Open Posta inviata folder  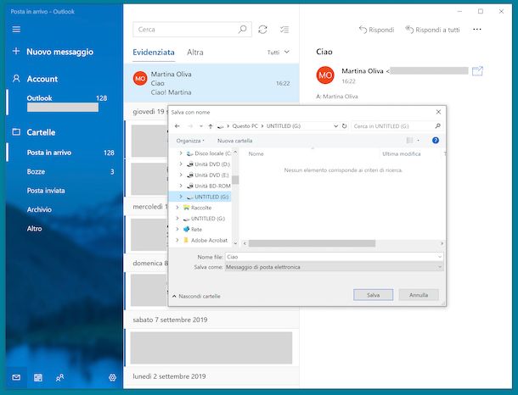pyautogui.click(x=65, y=191)
